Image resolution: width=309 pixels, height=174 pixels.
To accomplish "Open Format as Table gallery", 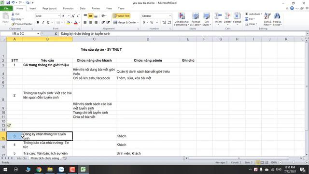I will click(x=196, y=19).
